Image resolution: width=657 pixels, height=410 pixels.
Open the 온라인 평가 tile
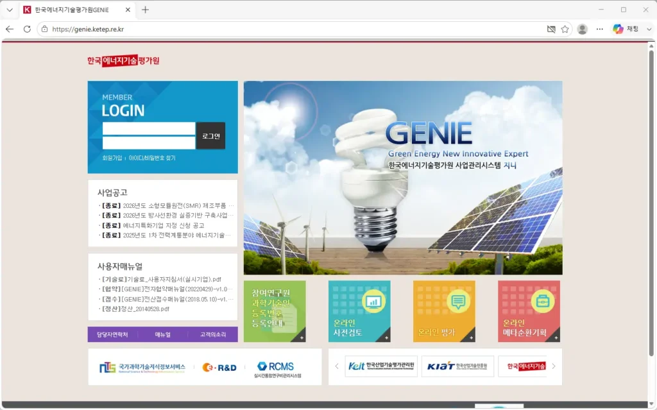[x=444, y=311]
